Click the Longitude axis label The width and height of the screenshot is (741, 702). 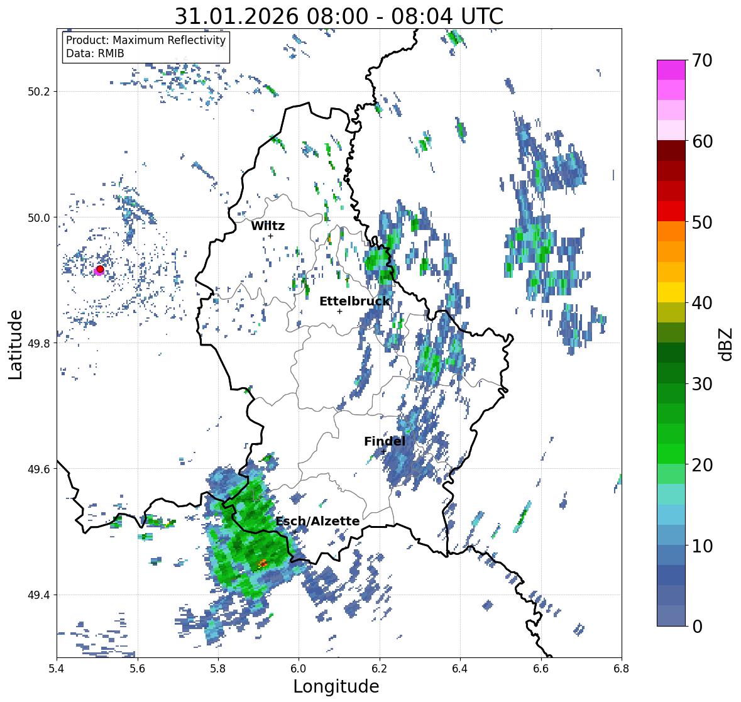tap(336, 686)
